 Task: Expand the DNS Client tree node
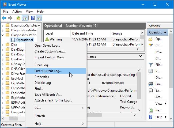3,69
